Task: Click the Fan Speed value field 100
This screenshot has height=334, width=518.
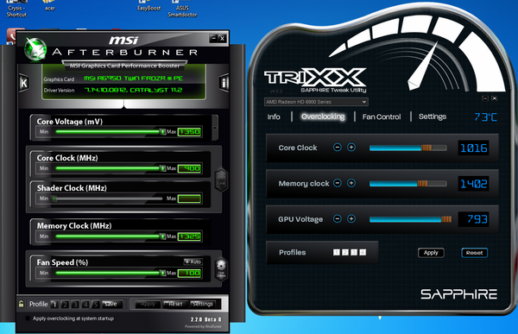Action: tap(189, 274)
